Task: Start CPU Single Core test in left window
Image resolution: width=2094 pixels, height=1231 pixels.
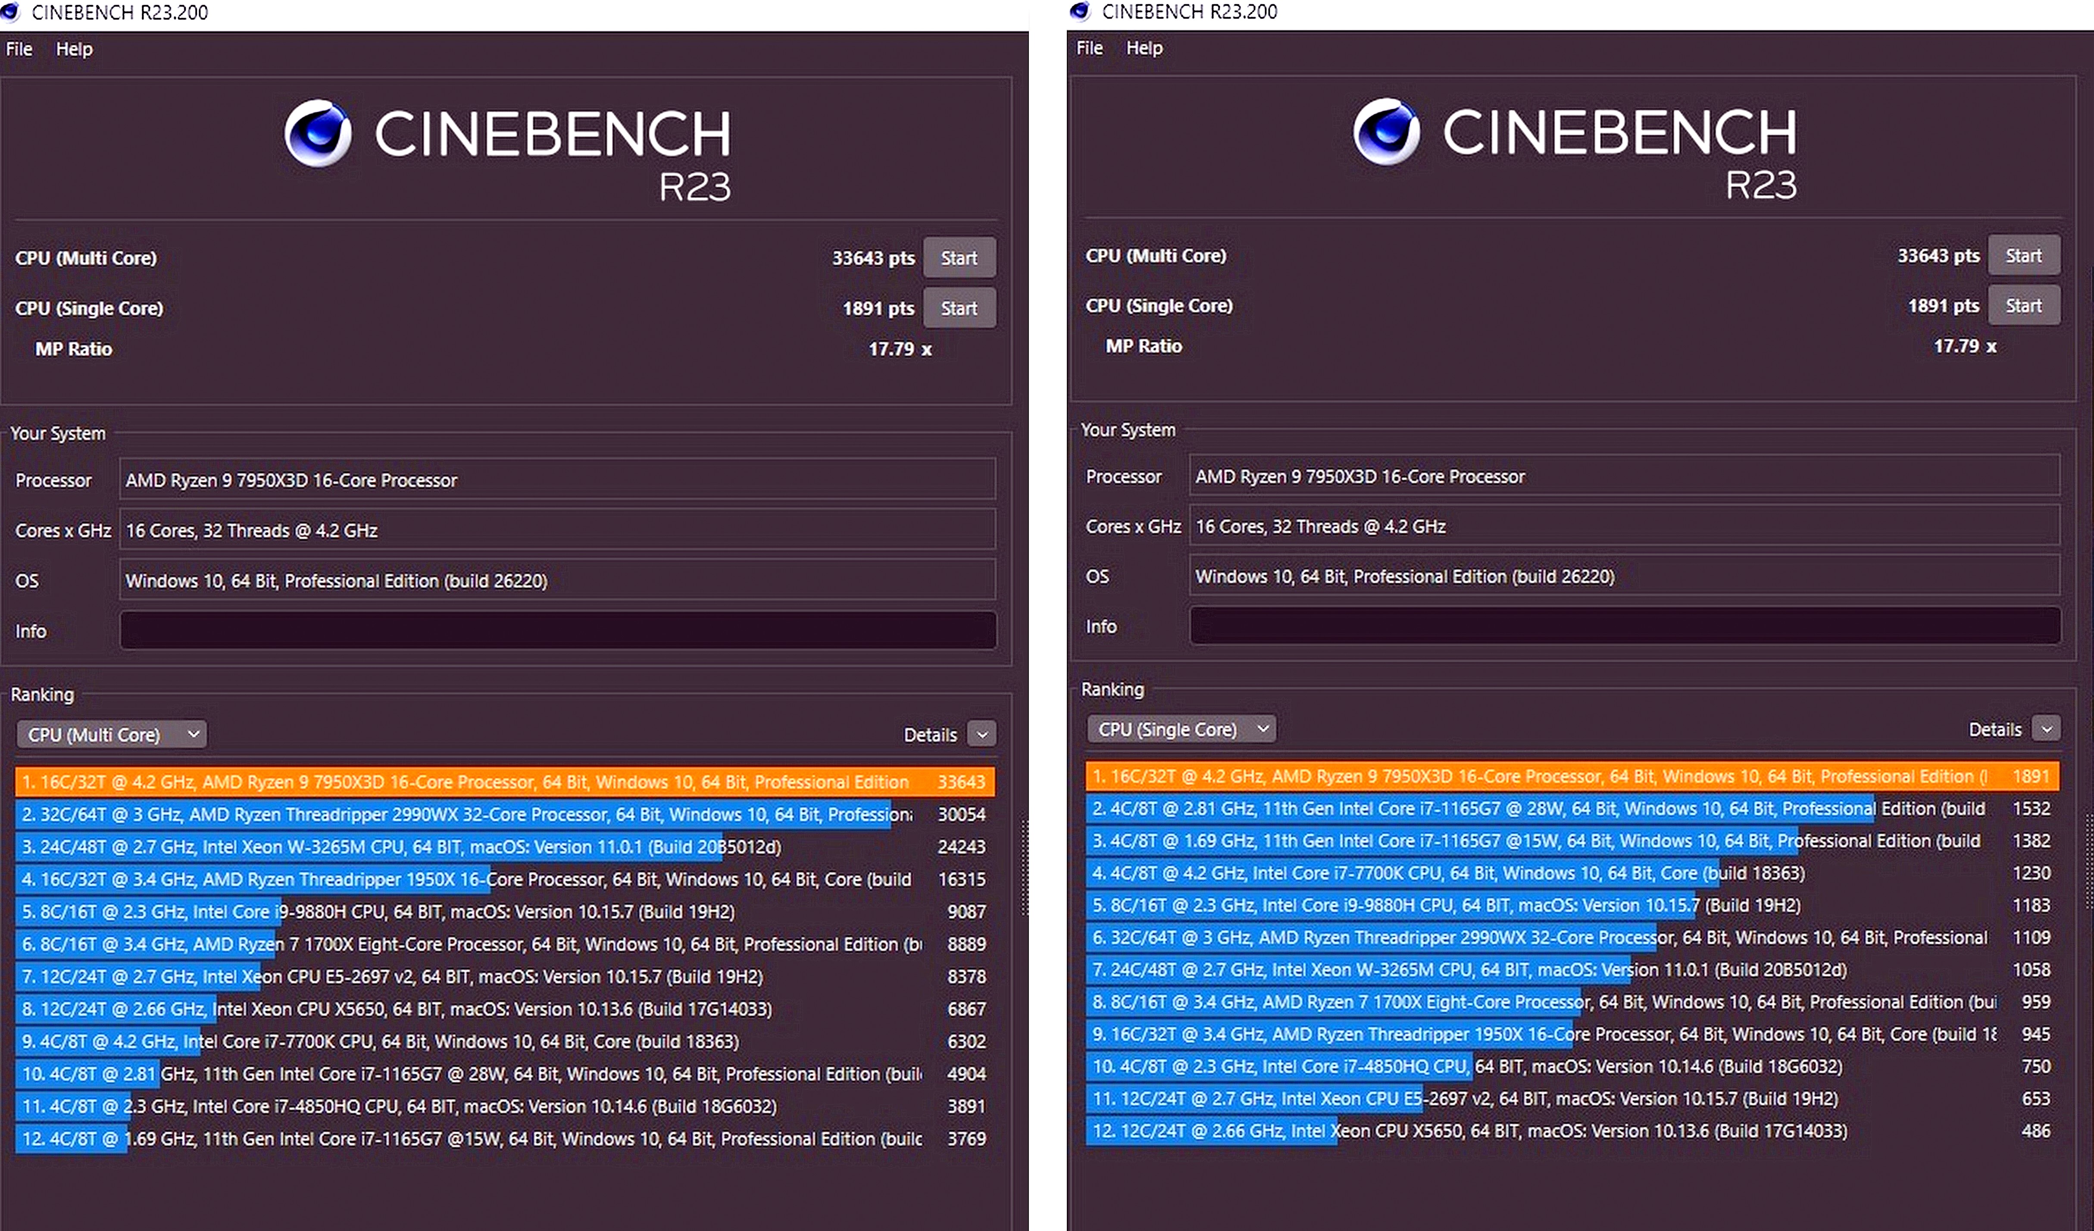Action: click(x=959, y=308)
